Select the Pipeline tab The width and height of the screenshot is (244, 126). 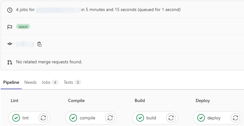pos(11,82)
